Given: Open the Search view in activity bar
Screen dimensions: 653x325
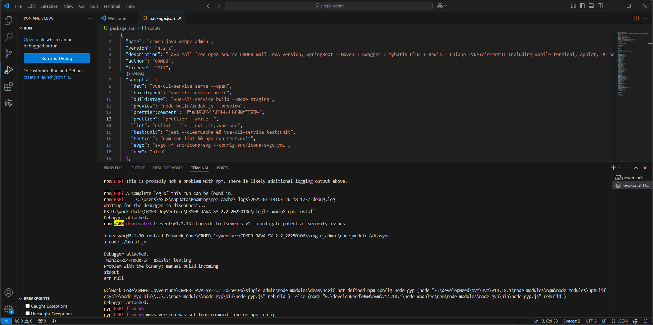Looking at the screenshot, I should point(9,37).
